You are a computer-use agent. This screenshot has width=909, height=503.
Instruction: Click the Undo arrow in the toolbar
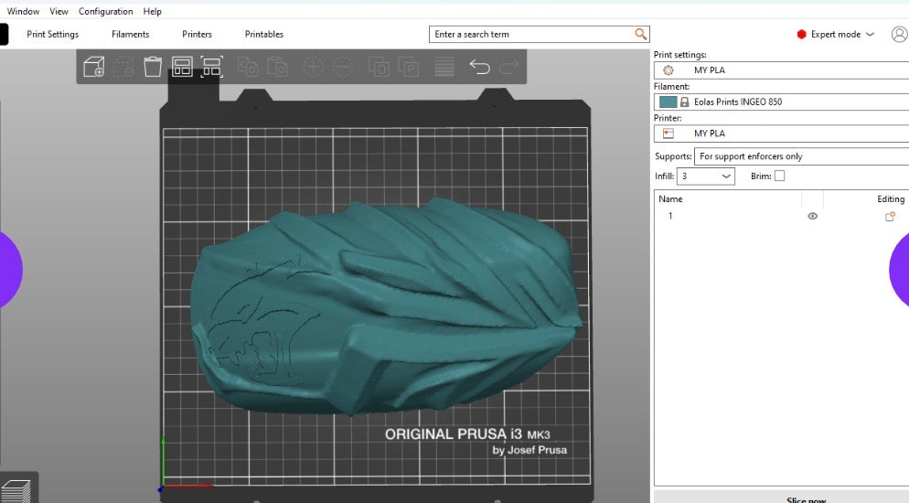click(x=479, y=67)
